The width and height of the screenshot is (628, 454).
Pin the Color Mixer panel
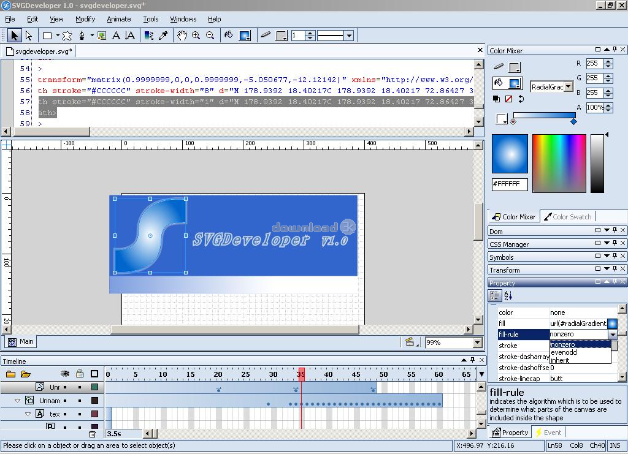point(615,49)
